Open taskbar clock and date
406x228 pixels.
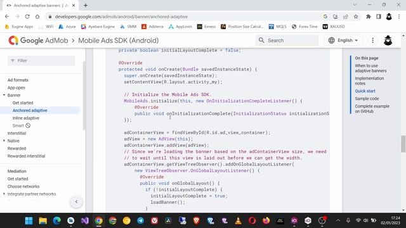[390, 220]
